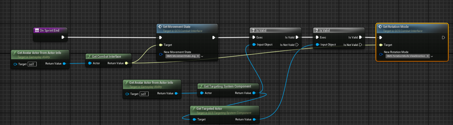This screenshot has width=453, height=125.
Task: Click the New Rotation Mode input pin
Action: pyautogui.click(x=381, y=54)
